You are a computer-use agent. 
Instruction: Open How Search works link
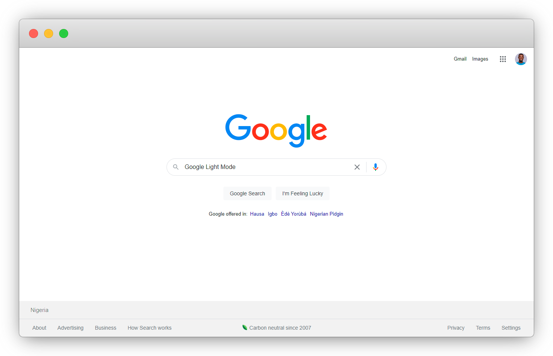click(150, 328)
